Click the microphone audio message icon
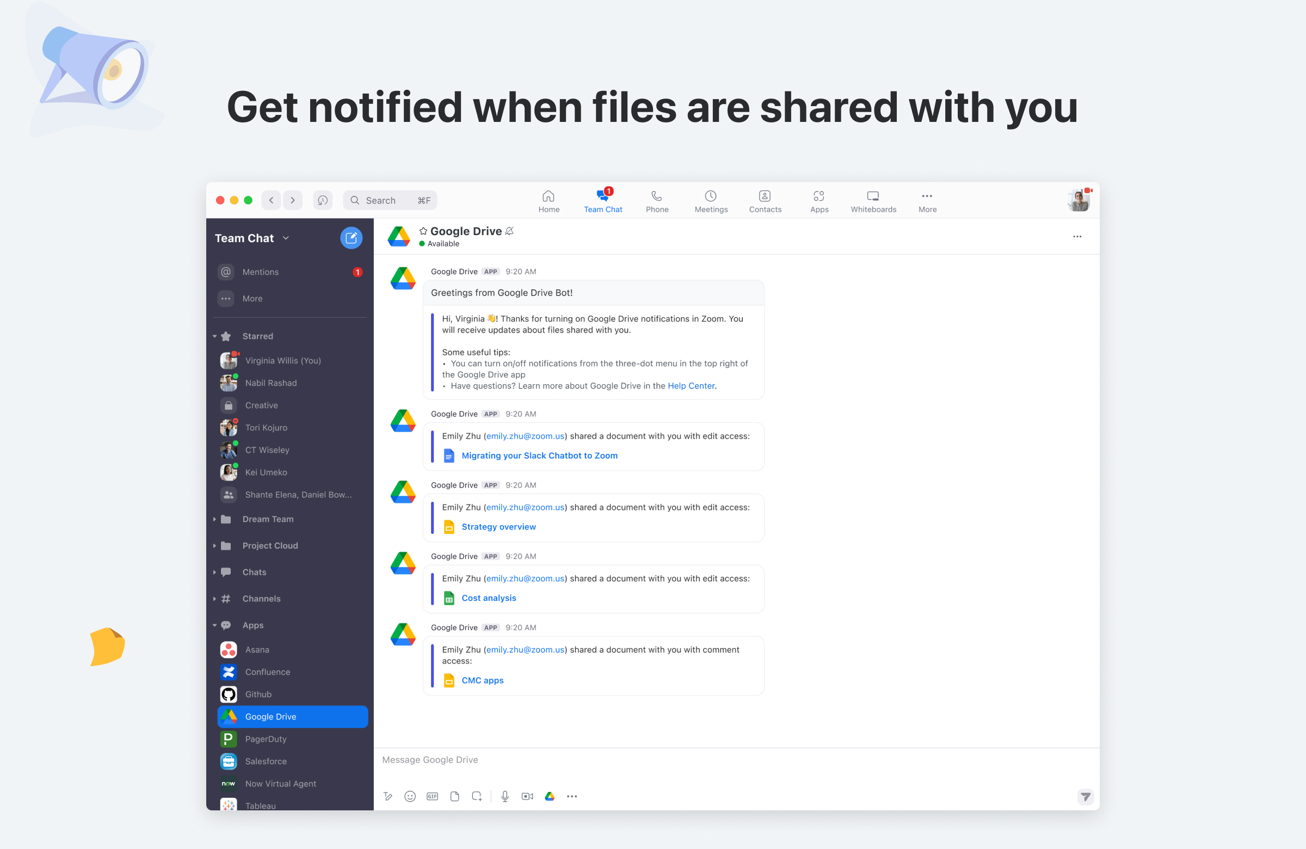1306x849 pixels. pyautogui.click(x=505, y=796)
